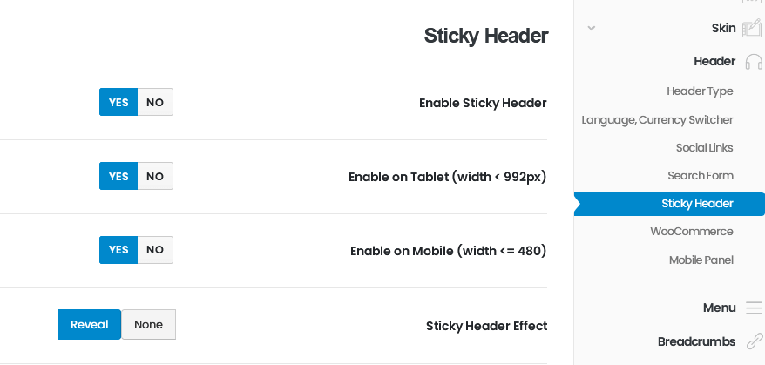Image resolution: width=765 pixels, height=365 pixels.
Task: Open the Header Type settings
Action: pos(700,91)
